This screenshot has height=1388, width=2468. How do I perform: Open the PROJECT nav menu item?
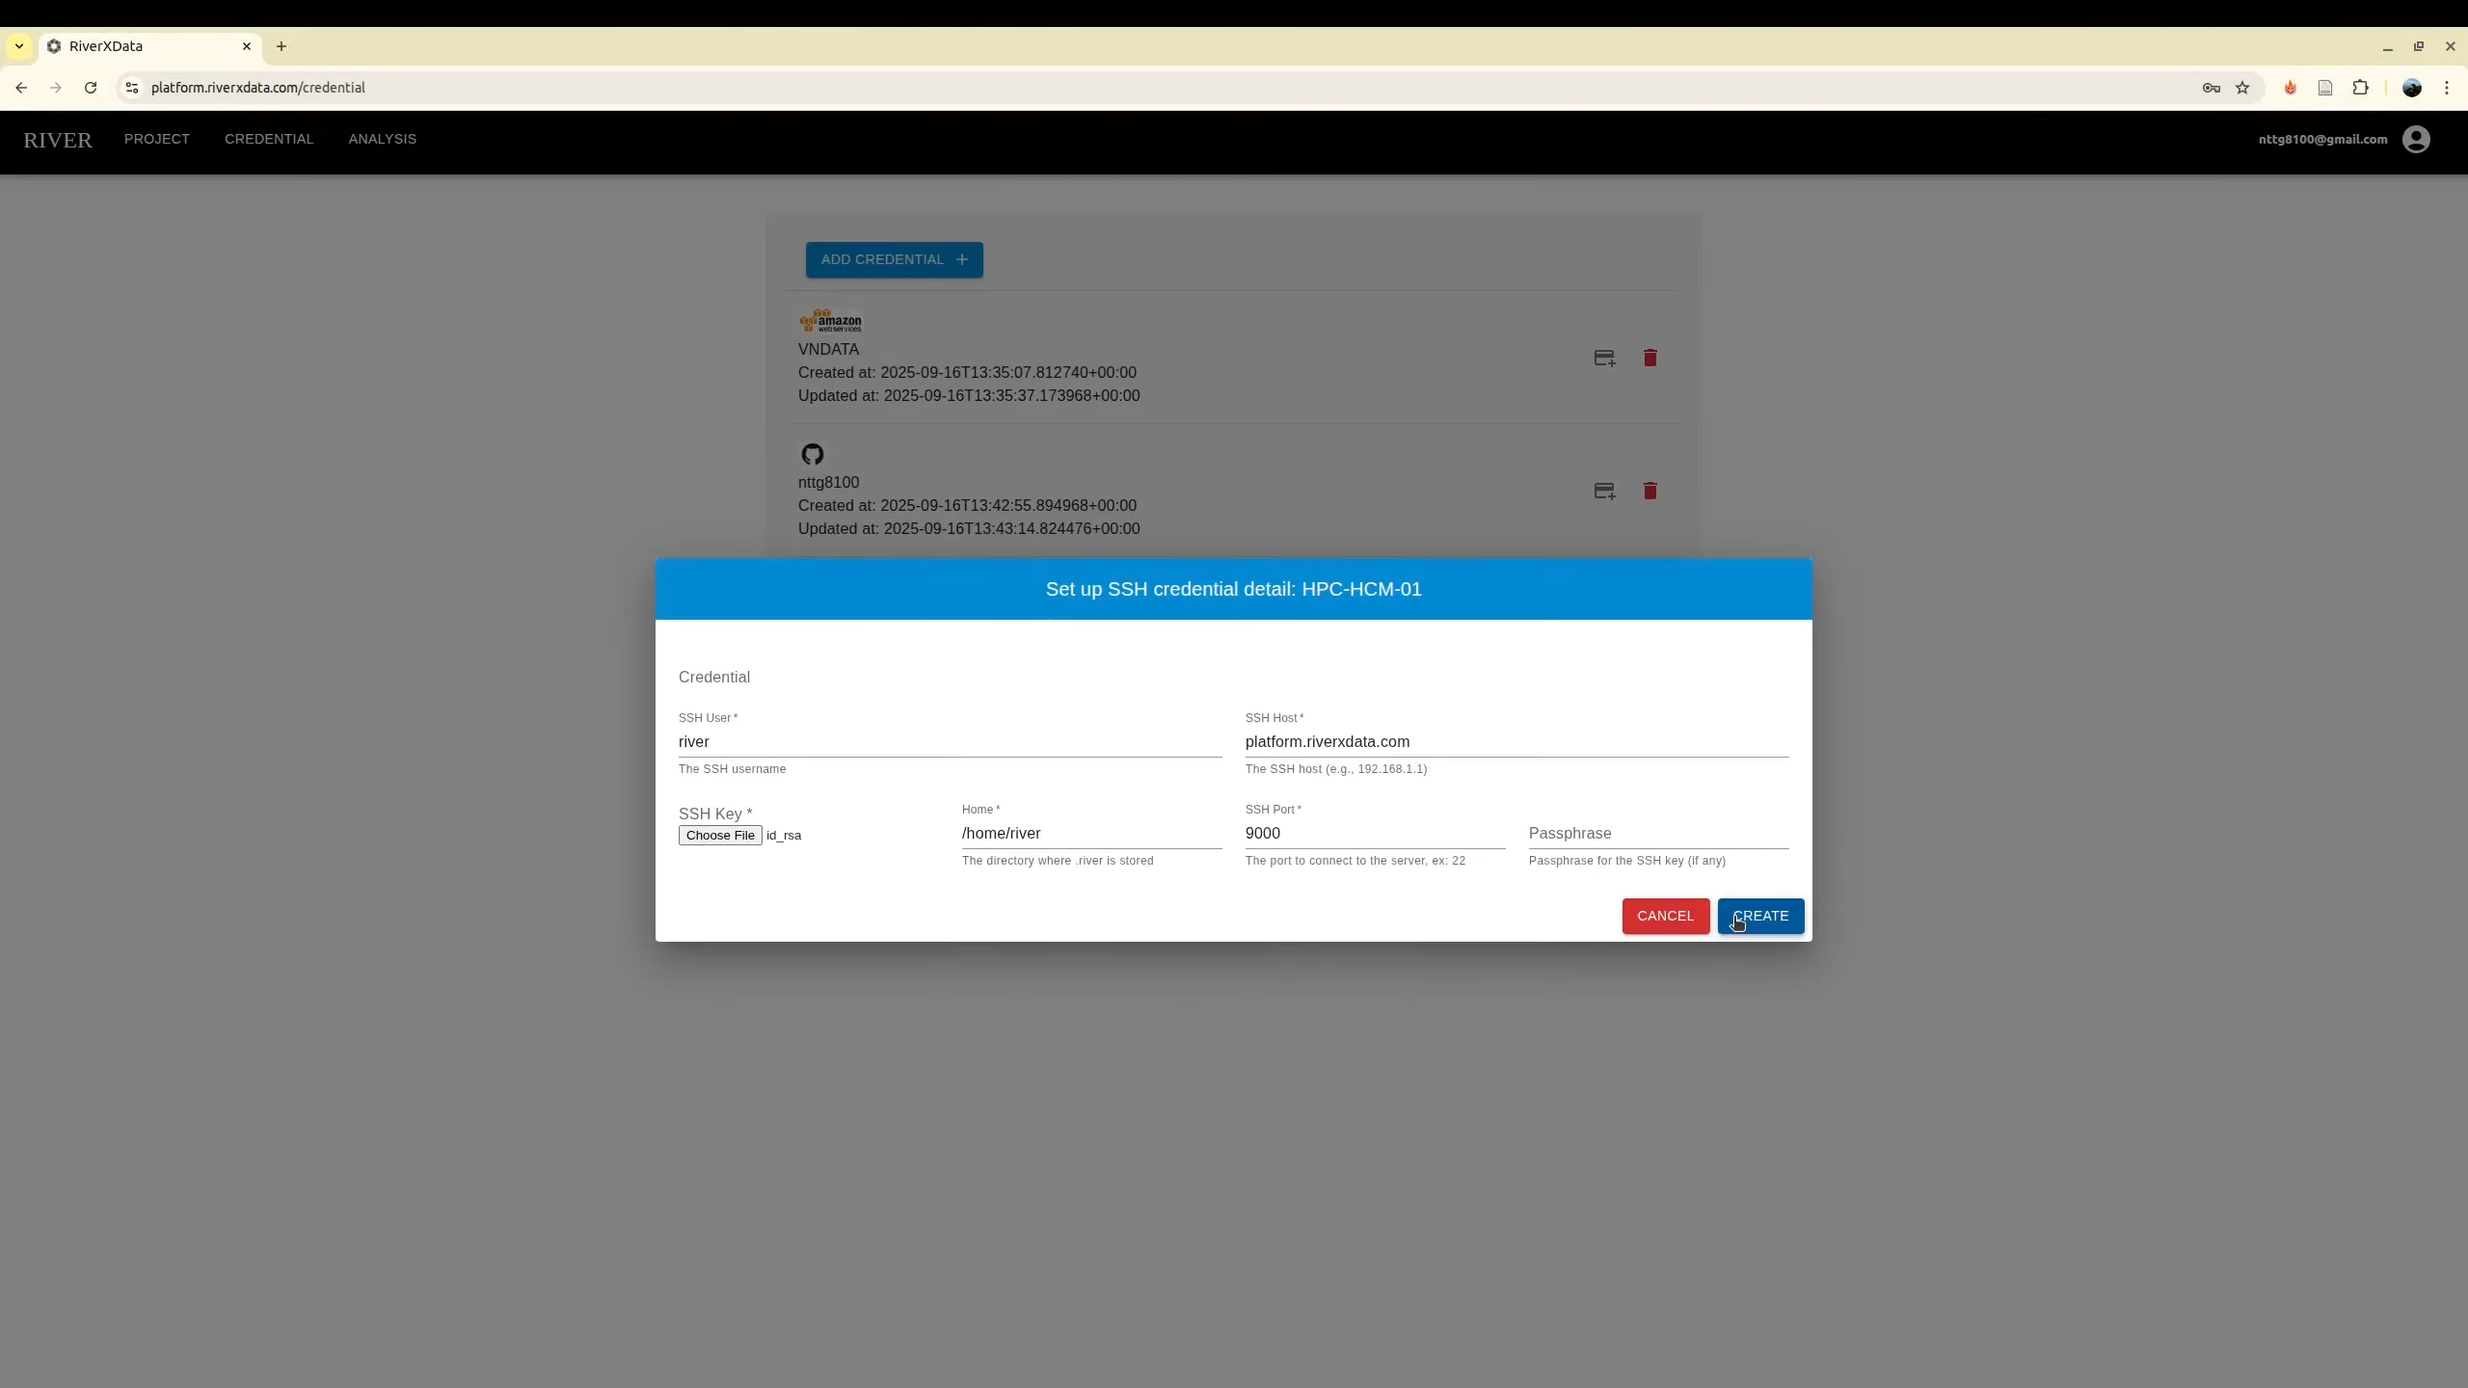pos(156,139)
